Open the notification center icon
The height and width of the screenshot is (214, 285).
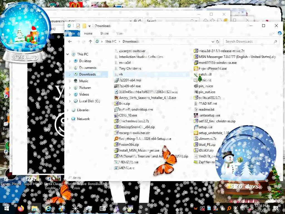[x=276, y=208]
